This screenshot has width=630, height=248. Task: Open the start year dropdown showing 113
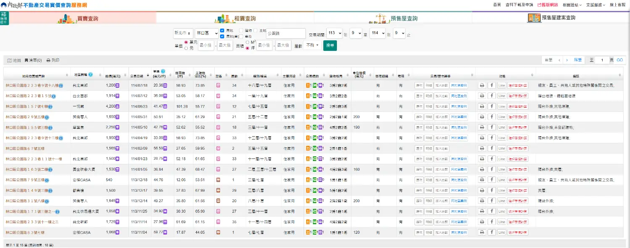pyautogui.click(x=334, y=34)
